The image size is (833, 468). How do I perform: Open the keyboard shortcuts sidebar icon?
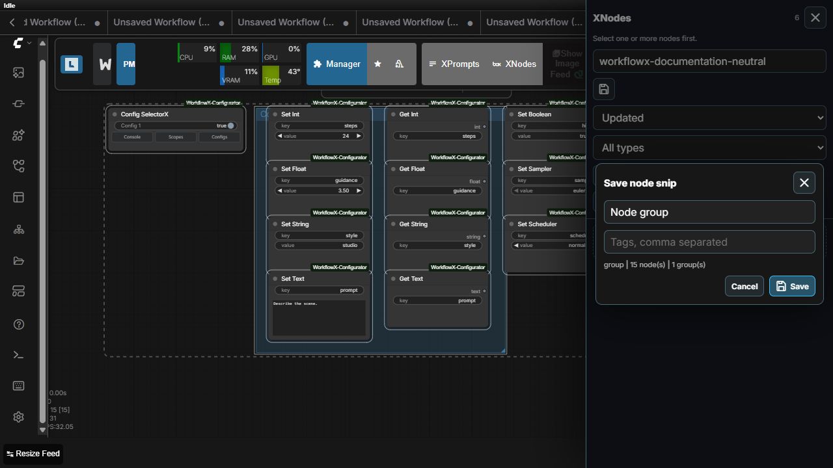click(19, 386)
